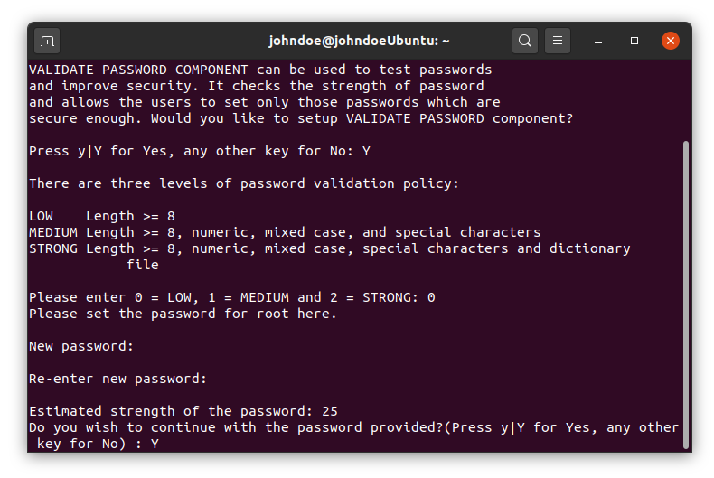This screenshot has width=714, height=478.
Task: Click 'VALIDATE PASSWORD COMPONENT' on first line
Action: click(x=138, y=70)
